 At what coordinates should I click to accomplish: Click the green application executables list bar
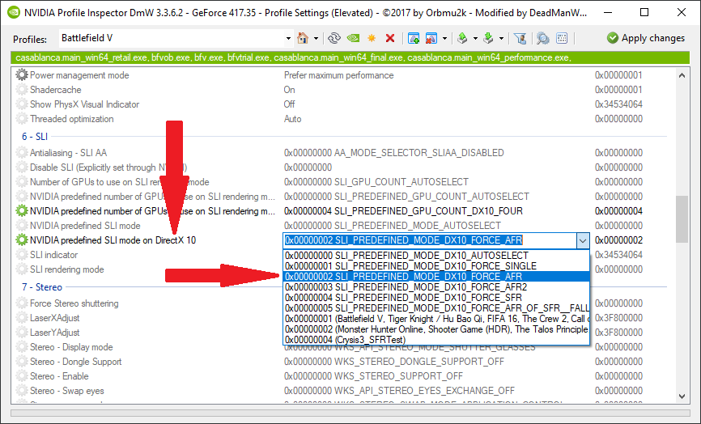coord(350,57)
